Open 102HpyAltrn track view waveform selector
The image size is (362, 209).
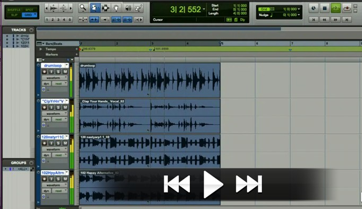tap(55, 185)
